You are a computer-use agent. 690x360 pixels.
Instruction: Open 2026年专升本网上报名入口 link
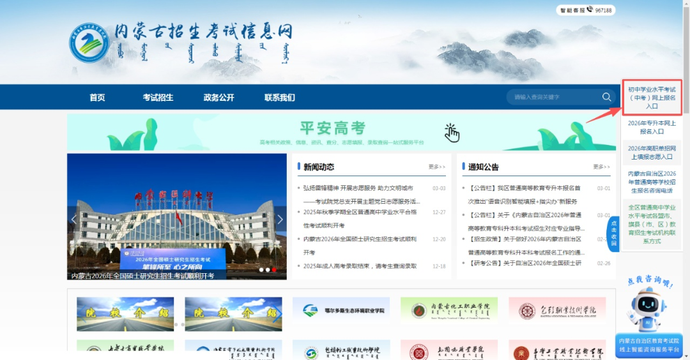[652, 127]
